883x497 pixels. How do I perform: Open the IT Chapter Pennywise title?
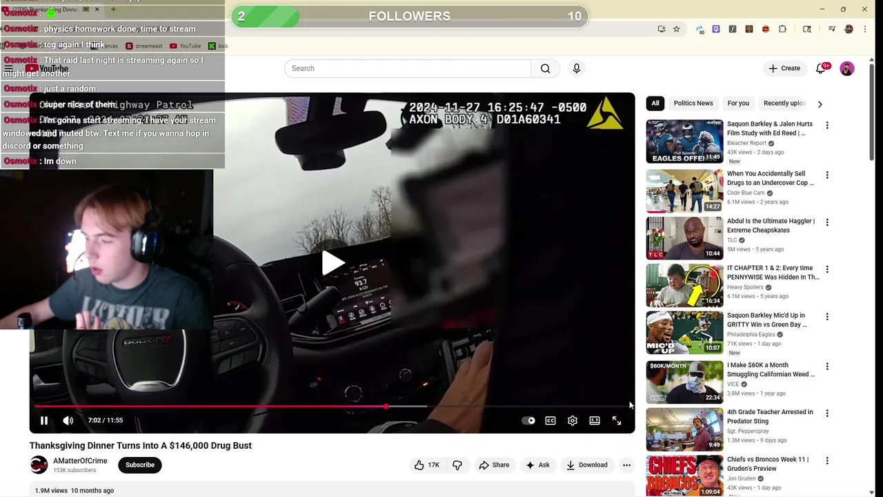coord(773,273)
